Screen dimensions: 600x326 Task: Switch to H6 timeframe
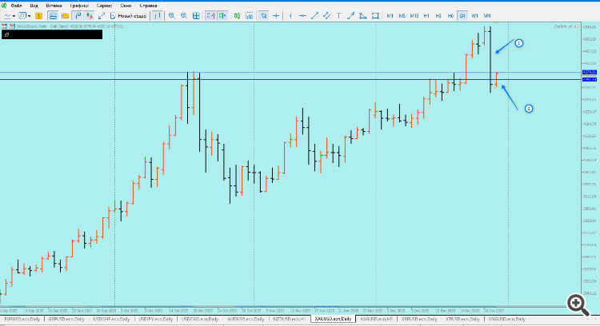tap(450, 16)
